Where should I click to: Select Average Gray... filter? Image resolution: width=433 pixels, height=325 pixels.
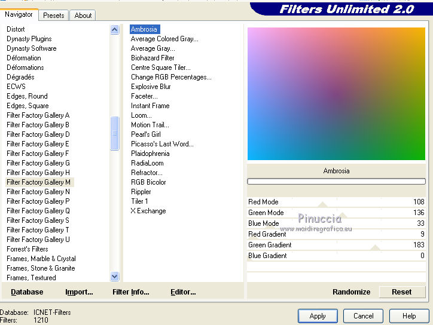click(153, 48)
